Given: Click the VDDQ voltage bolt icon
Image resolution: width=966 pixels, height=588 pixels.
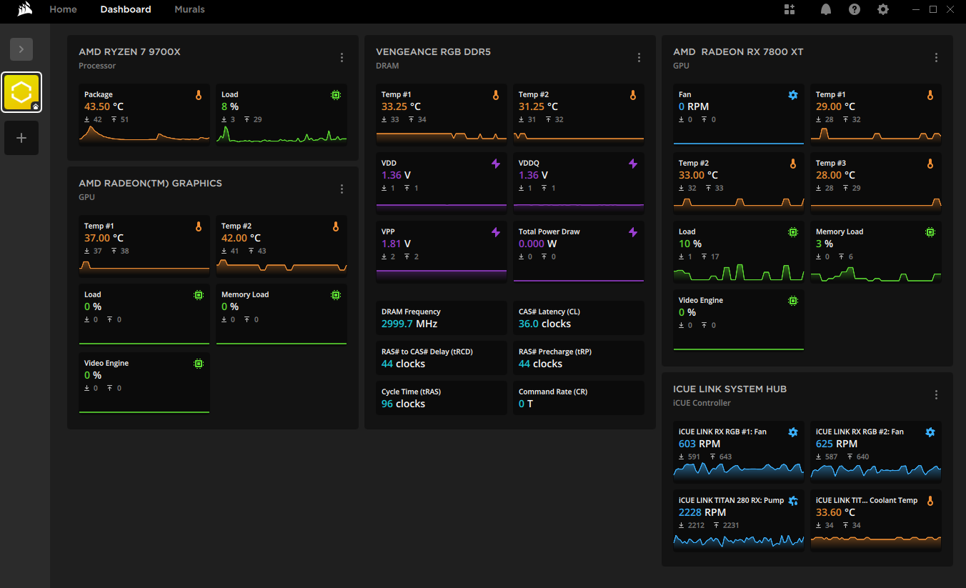Looking at the screenshot, I should 633,164.
